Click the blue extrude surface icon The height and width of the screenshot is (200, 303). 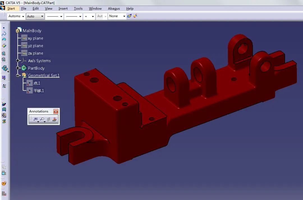(x=4, y=104)
